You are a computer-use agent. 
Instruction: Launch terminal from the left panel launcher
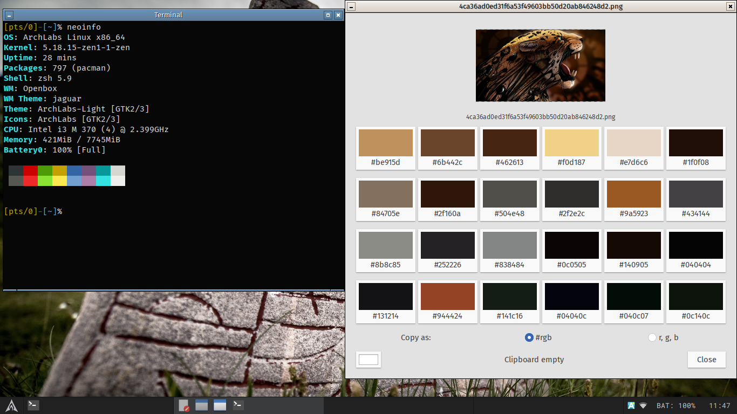33,405
